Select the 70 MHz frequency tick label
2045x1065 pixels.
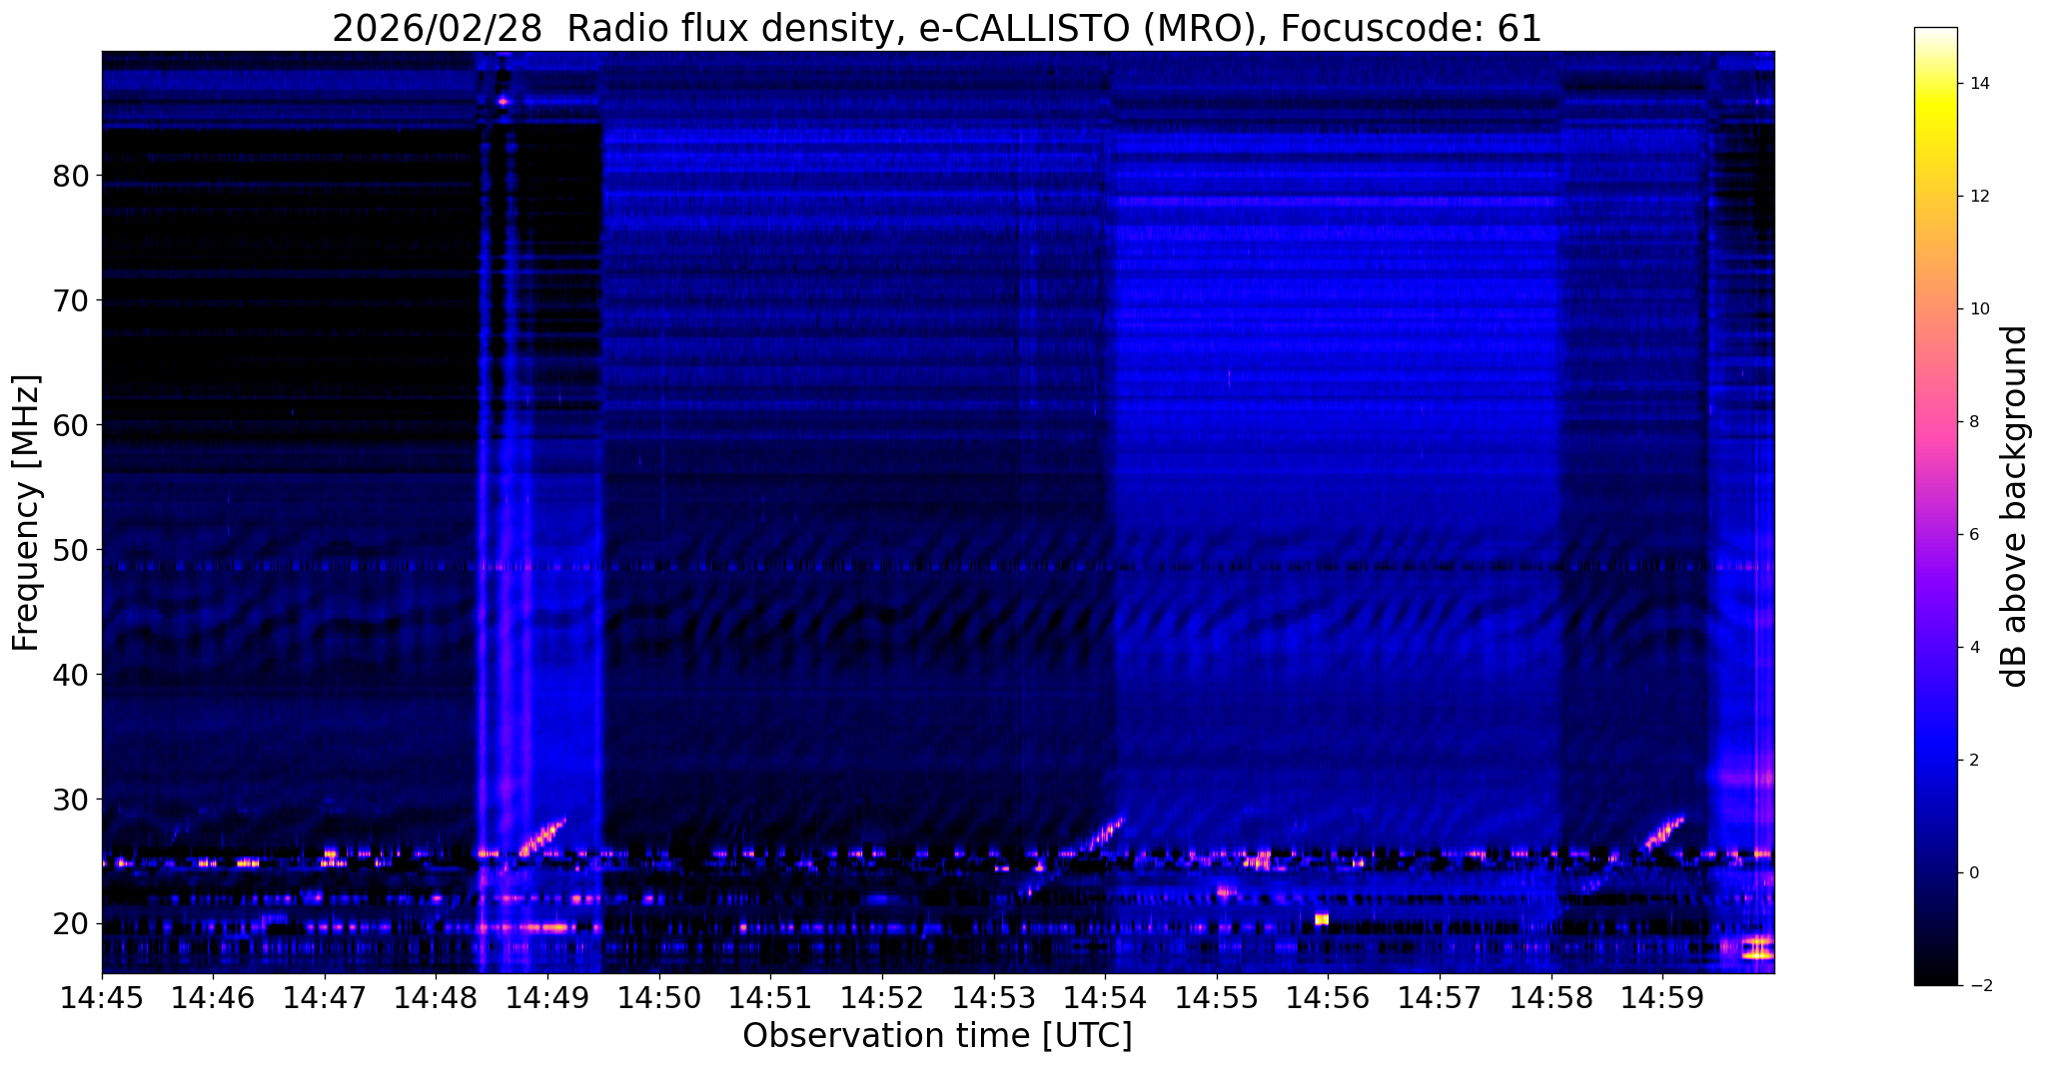pos(71,300)
